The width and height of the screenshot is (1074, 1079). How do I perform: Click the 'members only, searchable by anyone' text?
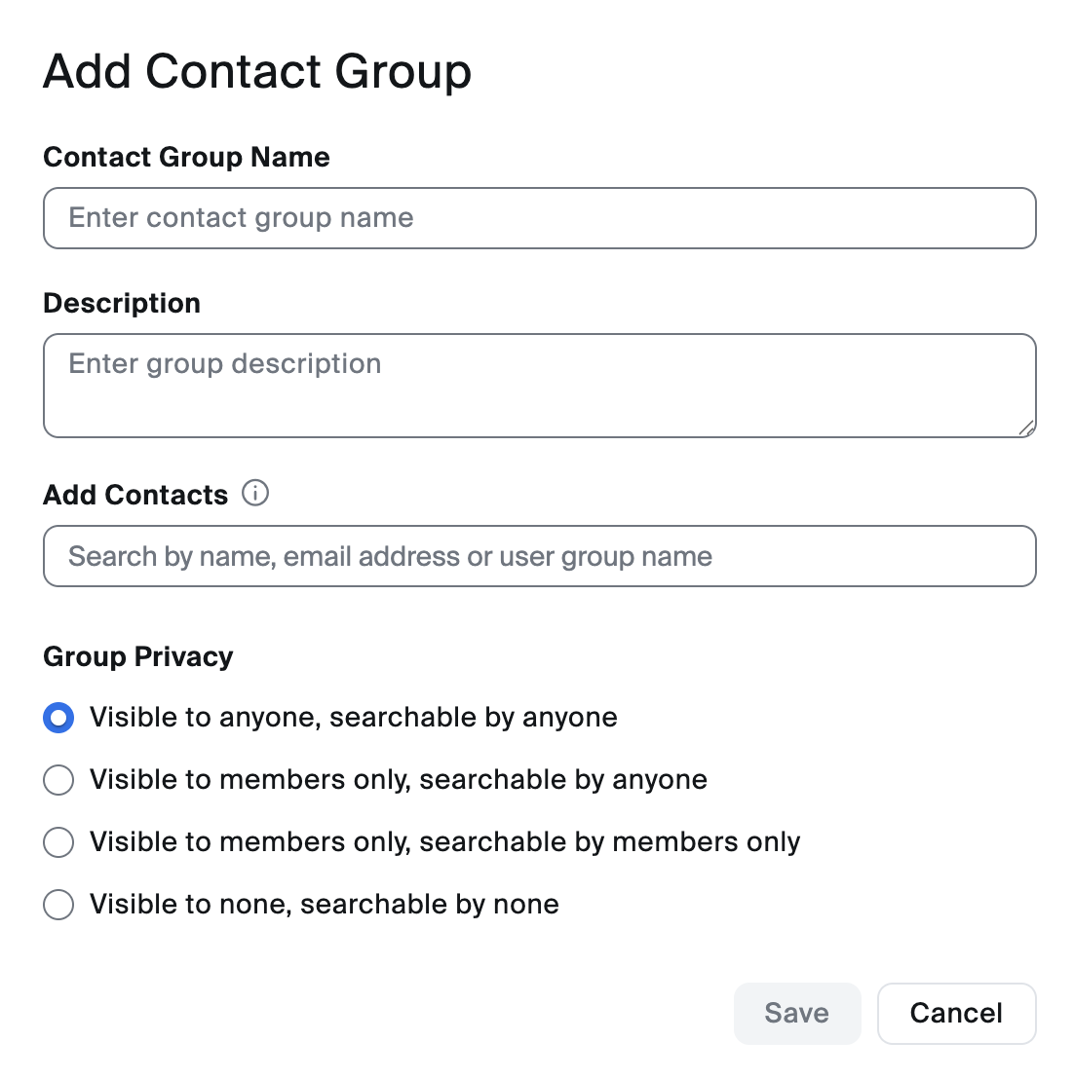pyautogui.click(x=463, y=780)
